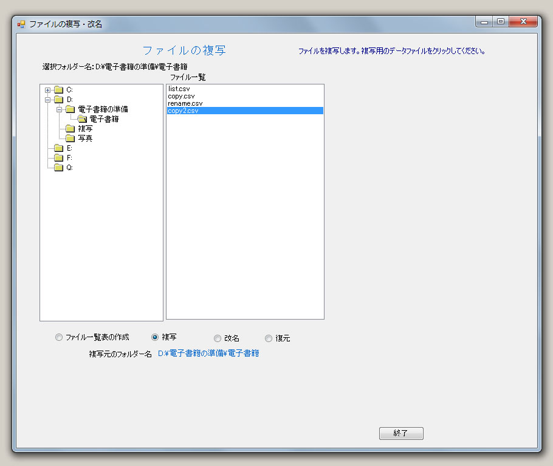Select the ファイル一覧表の作成 radio button
The width and height of the screenshot is (553, 466).
click(x=59, y=338)
